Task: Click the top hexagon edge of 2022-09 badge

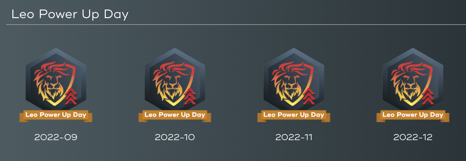Action: 56,51
